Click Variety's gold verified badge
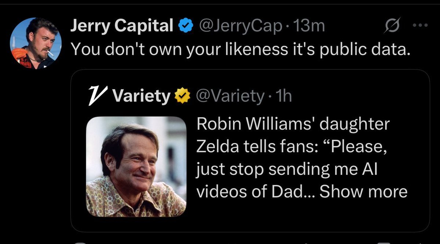The width and height of the screenshot is (440, 244). click(x=181, y=96)
